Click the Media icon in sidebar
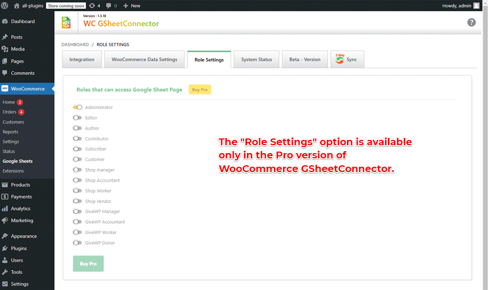 (5, 49)
